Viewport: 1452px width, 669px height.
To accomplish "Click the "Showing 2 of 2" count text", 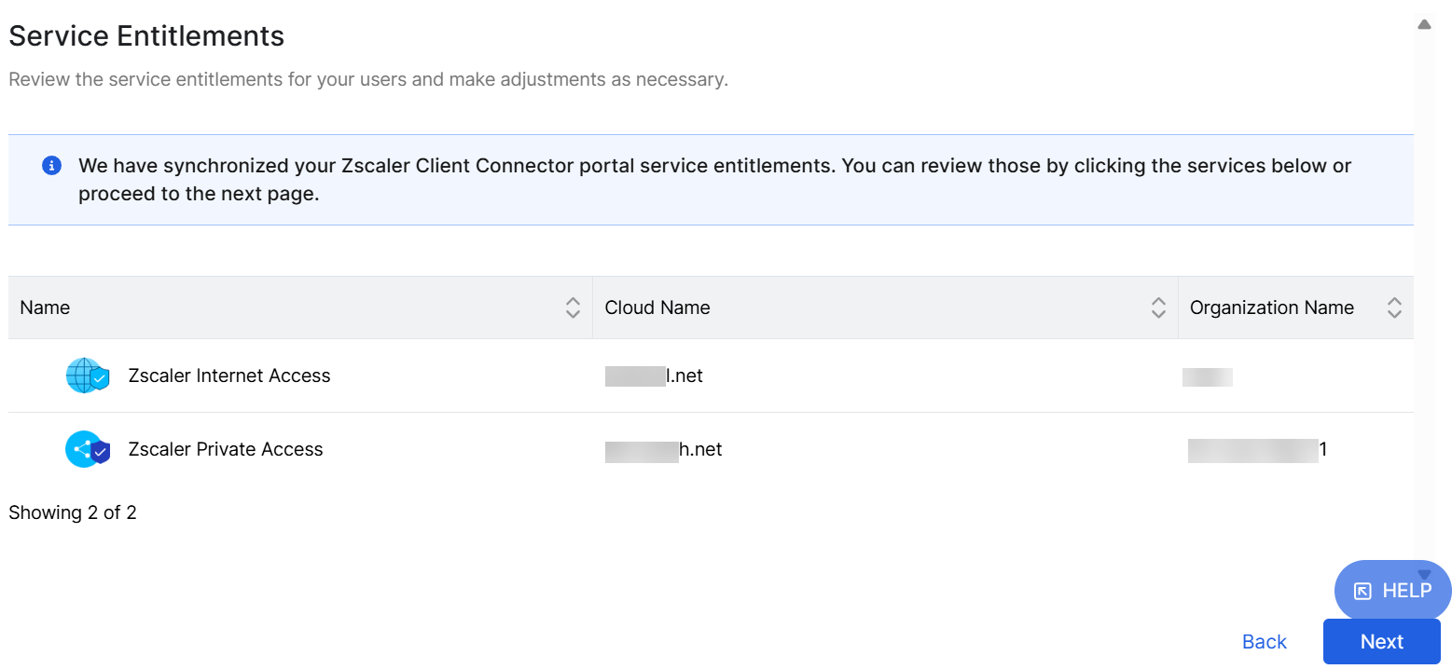I will (x=73, y=512).
